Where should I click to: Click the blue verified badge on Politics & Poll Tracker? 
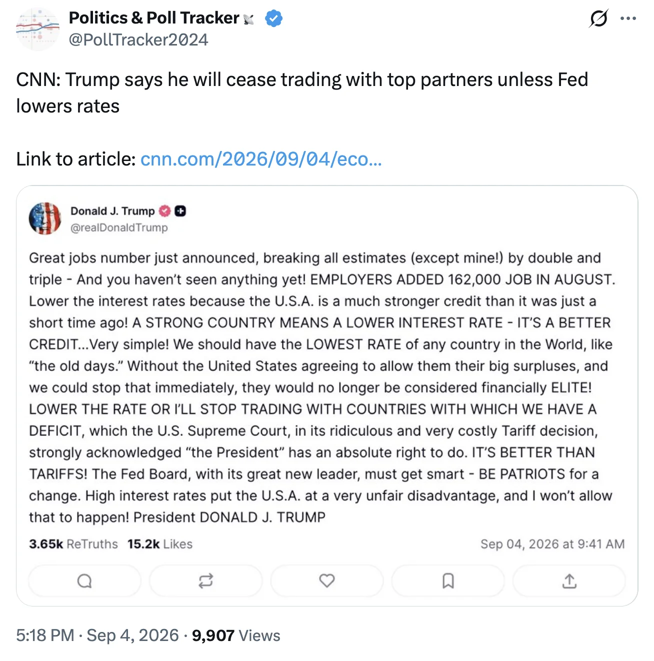(273, 18)
